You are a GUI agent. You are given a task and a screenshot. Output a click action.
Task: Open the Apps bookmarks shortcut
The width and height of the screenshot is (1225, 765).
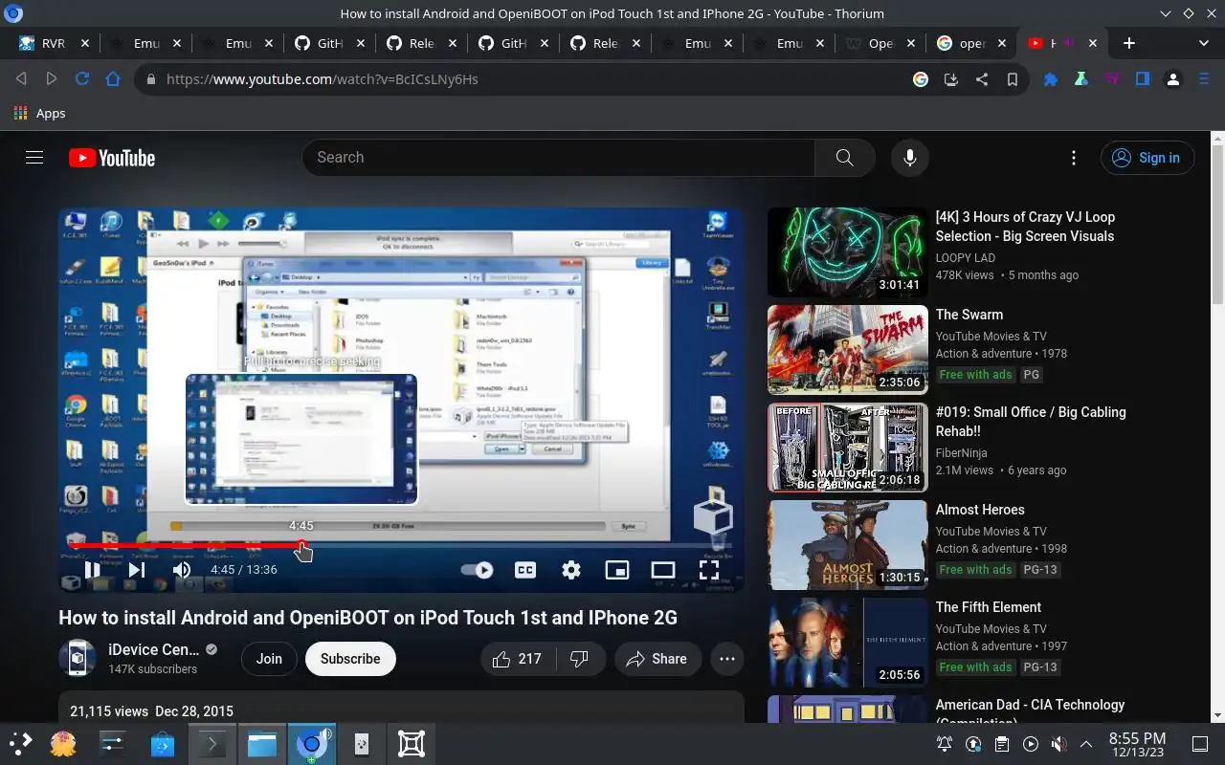(x=39, y=113)
